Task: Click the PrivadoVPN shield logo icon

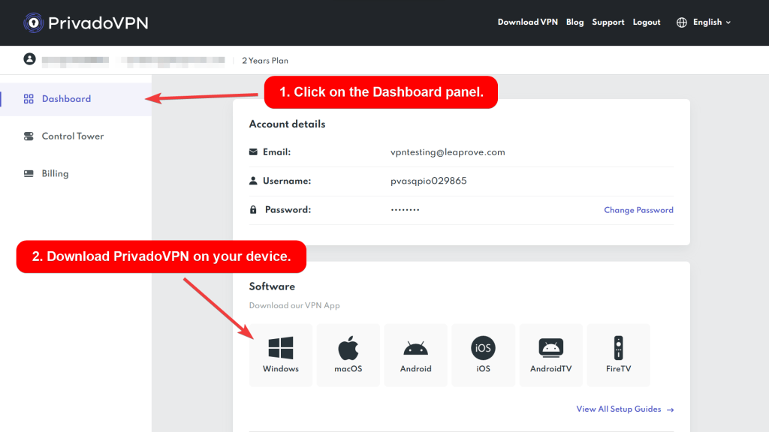Action: coord(33,22)
